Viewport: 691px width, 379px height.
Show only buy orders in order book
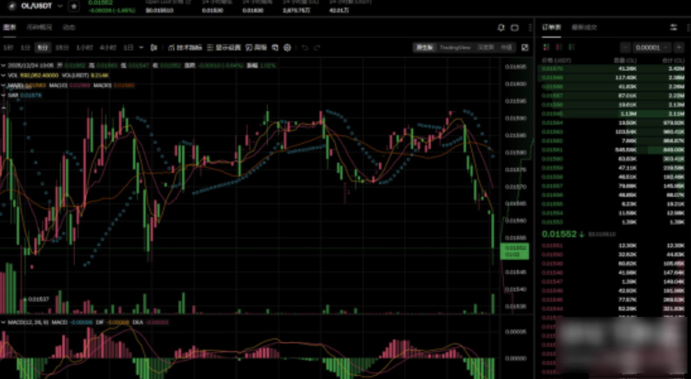point(572,47)
